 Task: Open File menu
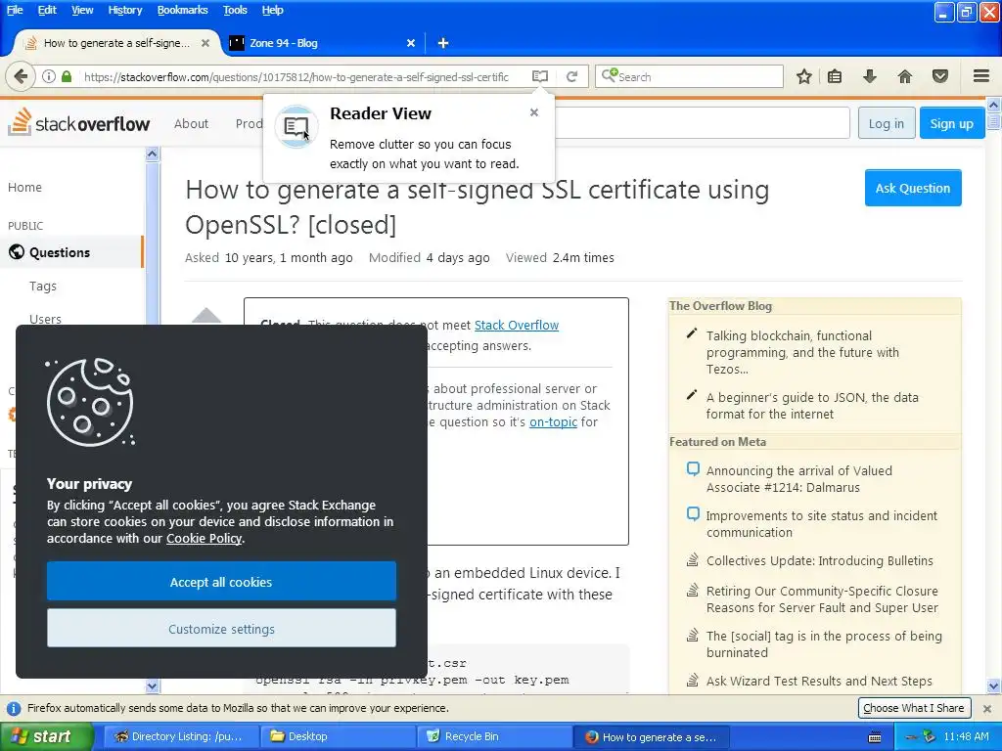(x=15, y=10)
